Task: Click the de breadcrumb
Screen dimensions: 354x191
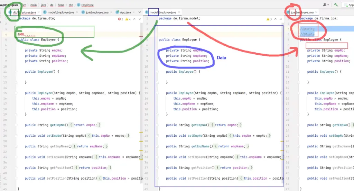Action: coord(52,5)
